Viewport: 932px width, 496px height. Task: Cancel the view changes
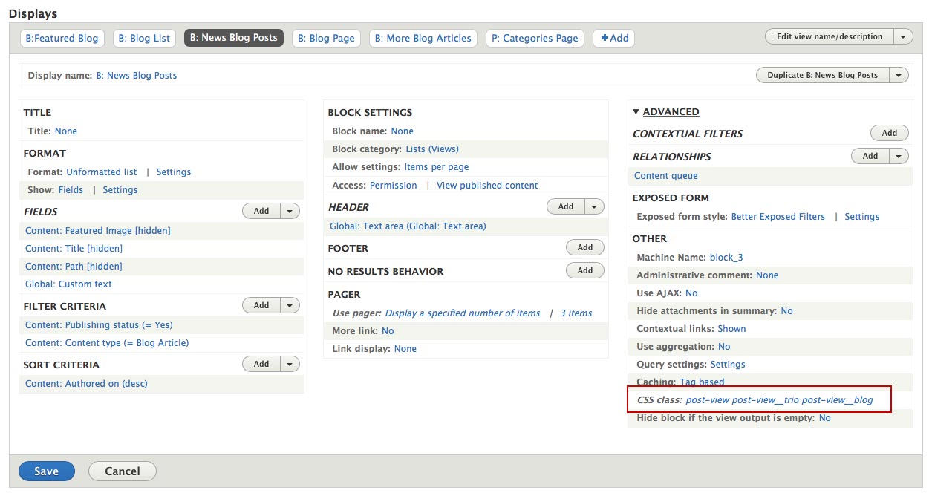click(x=122, y=471)
